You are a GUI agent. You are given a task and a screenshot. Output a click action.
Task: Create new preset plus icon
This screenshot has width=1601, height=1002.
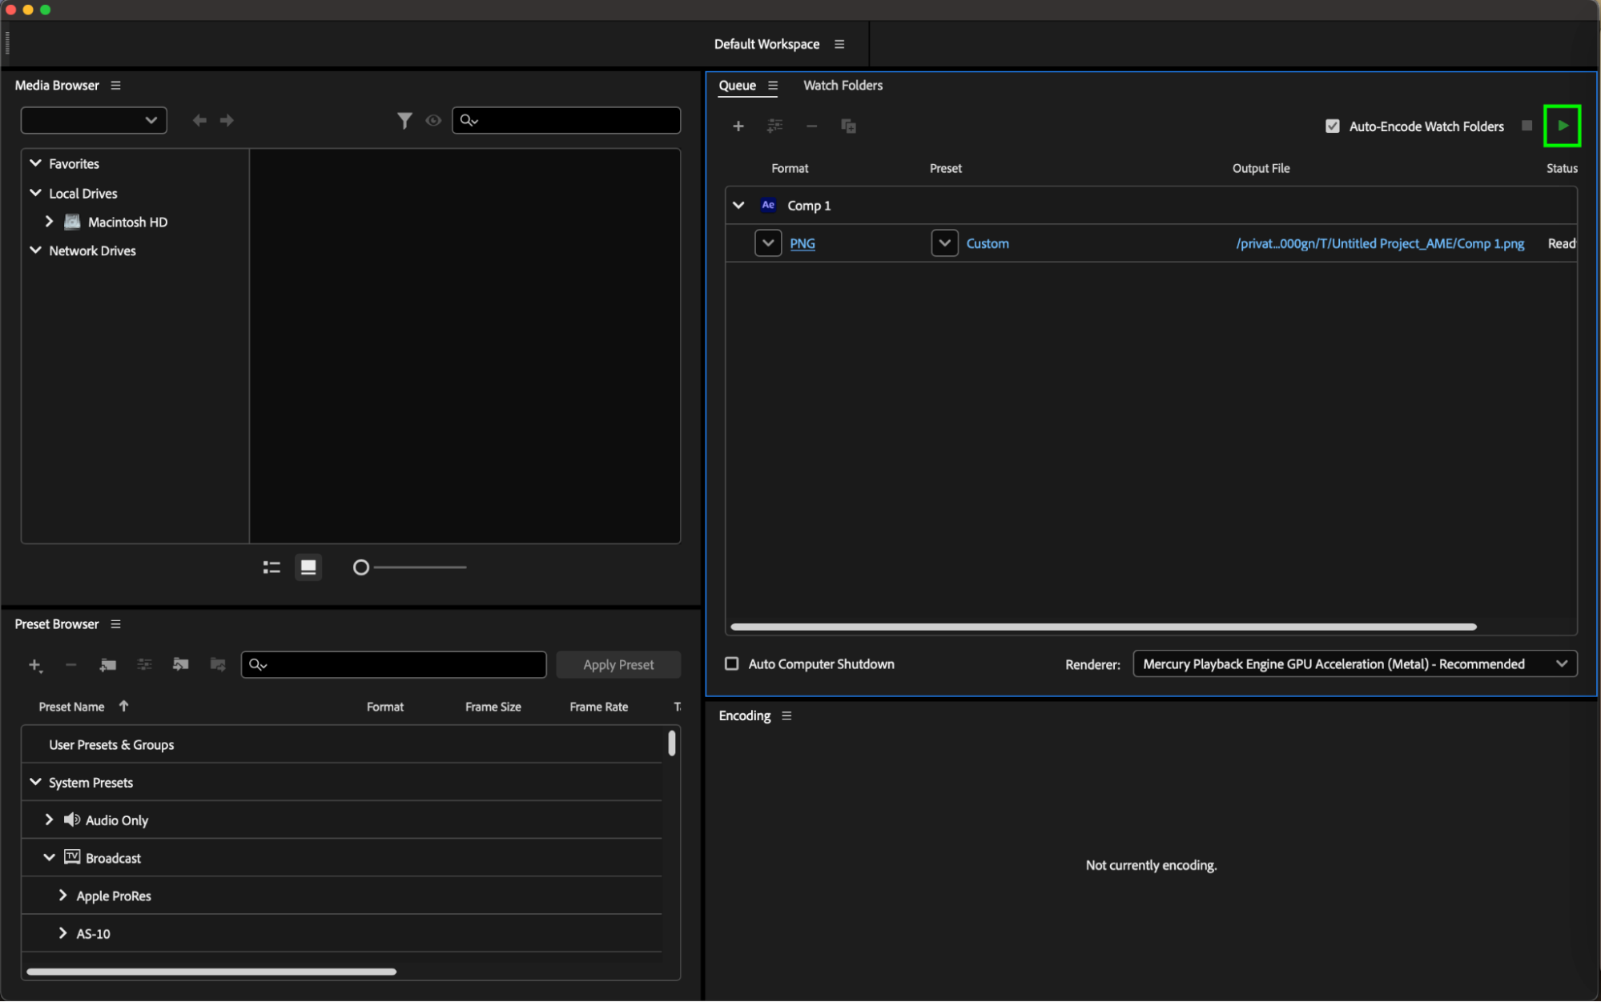(35, 664)
